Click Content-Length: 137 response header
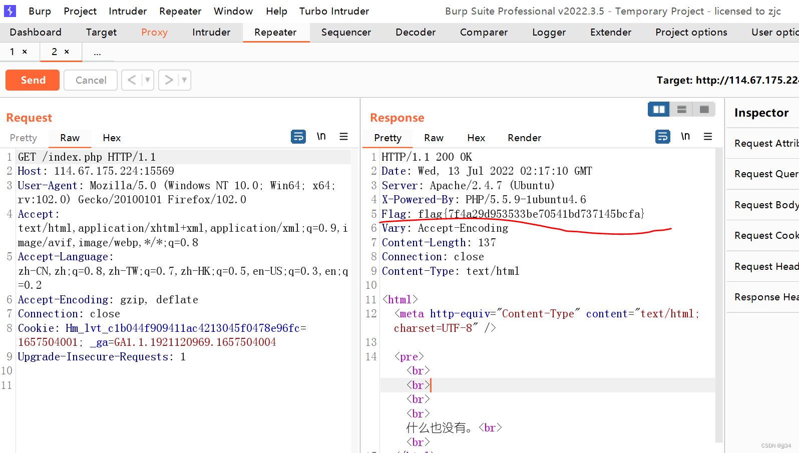The height and width of the screenshot is (453, 799). [439, 243]
